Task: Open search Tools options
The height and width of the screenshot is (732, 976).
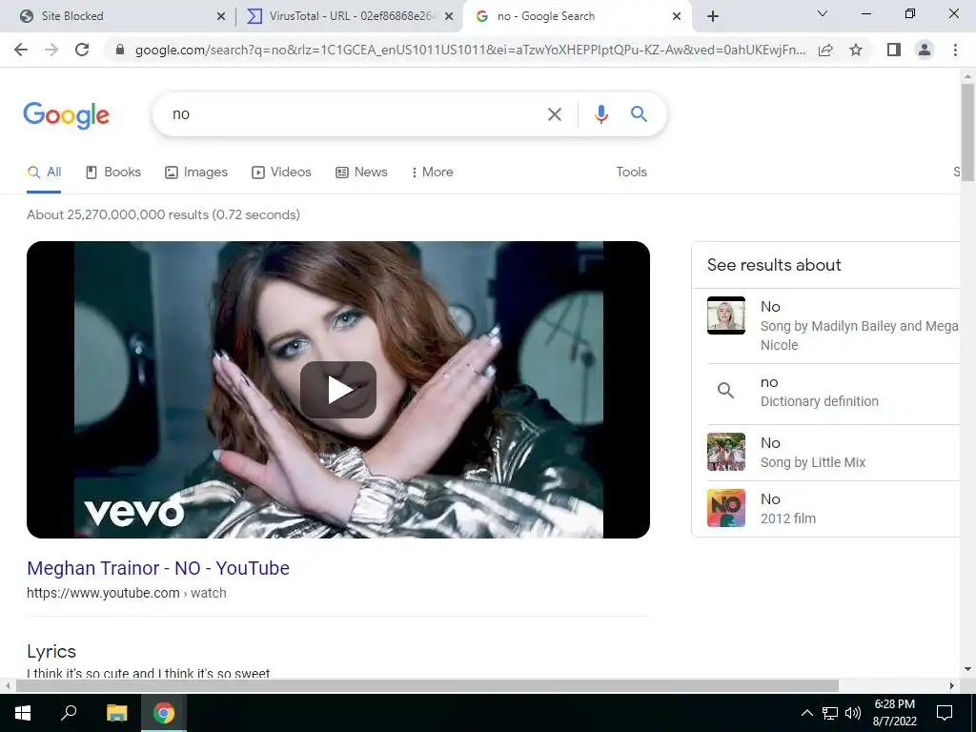Action: (x=632, y=173)
